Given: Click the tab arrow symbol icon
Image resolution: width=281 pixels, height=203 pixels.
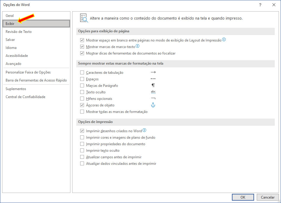Looking at the screenshot, I should (x=153, y=72).
